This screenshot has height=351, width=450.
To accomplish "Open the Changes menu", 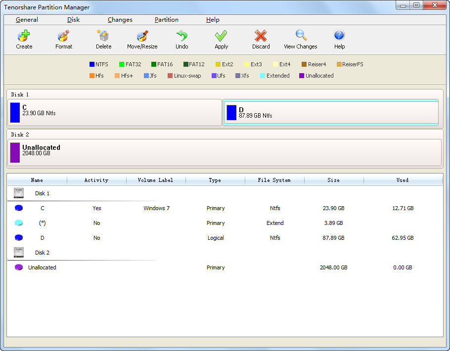I will (x=120, y=20).
